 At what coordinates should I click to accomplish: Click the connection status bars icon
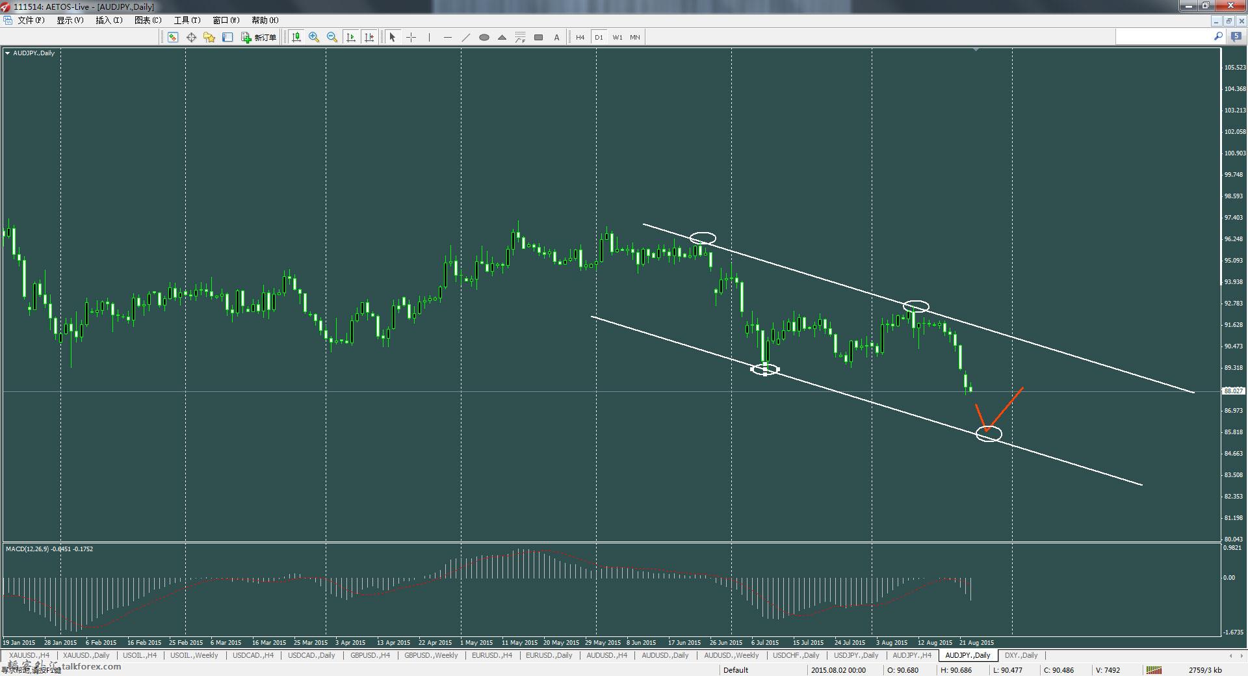click(1154, 670)
